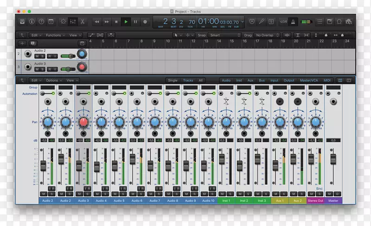Solo the Inst 1 channel strip
The height and width of the screenshot is (226, 371).
pyautogui.click(x=230, y=194)
